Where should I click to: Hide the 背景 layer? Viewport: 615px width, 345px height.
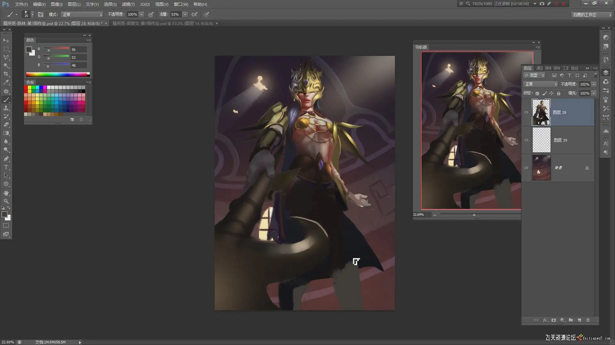coord(526,168)
